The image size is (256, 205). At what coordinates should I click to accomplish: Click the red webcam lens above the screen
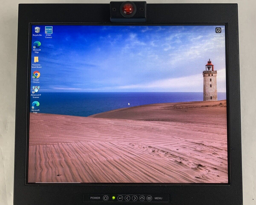(x=128, y=9)
